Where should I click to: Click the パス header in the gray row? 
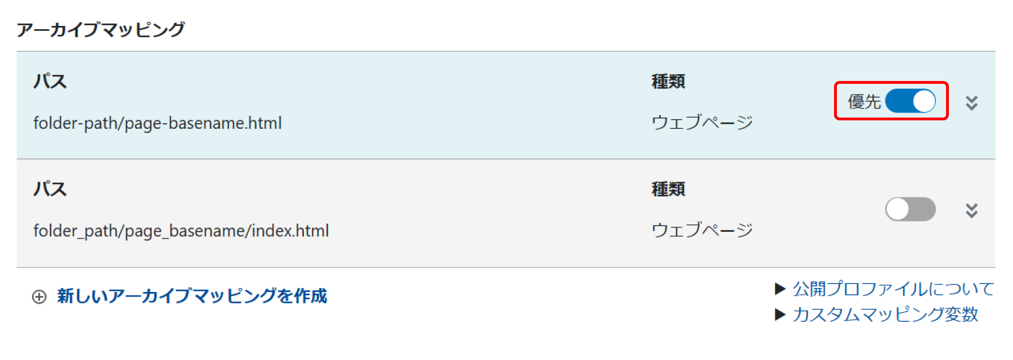click(50, 189)
